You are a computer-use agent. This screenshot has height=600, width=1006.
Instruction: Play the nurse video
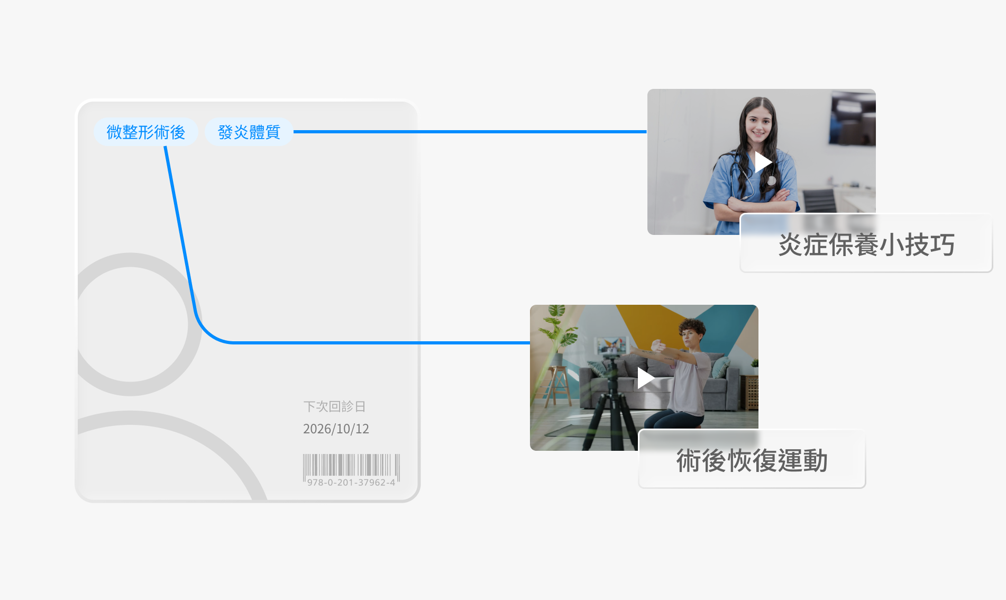pyautogui.click(x=762, y=162)
